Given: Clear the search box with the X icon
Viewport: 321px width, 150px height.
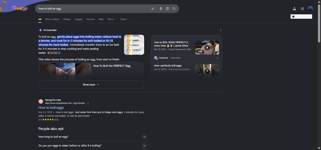Looking at the screenshot, I should pos(153,9).
